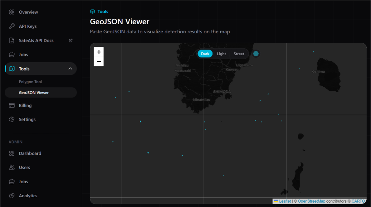The height and width of the screenshot is (207, 371).
Task: Click the teal color circle beside Street
Action: 256,53
